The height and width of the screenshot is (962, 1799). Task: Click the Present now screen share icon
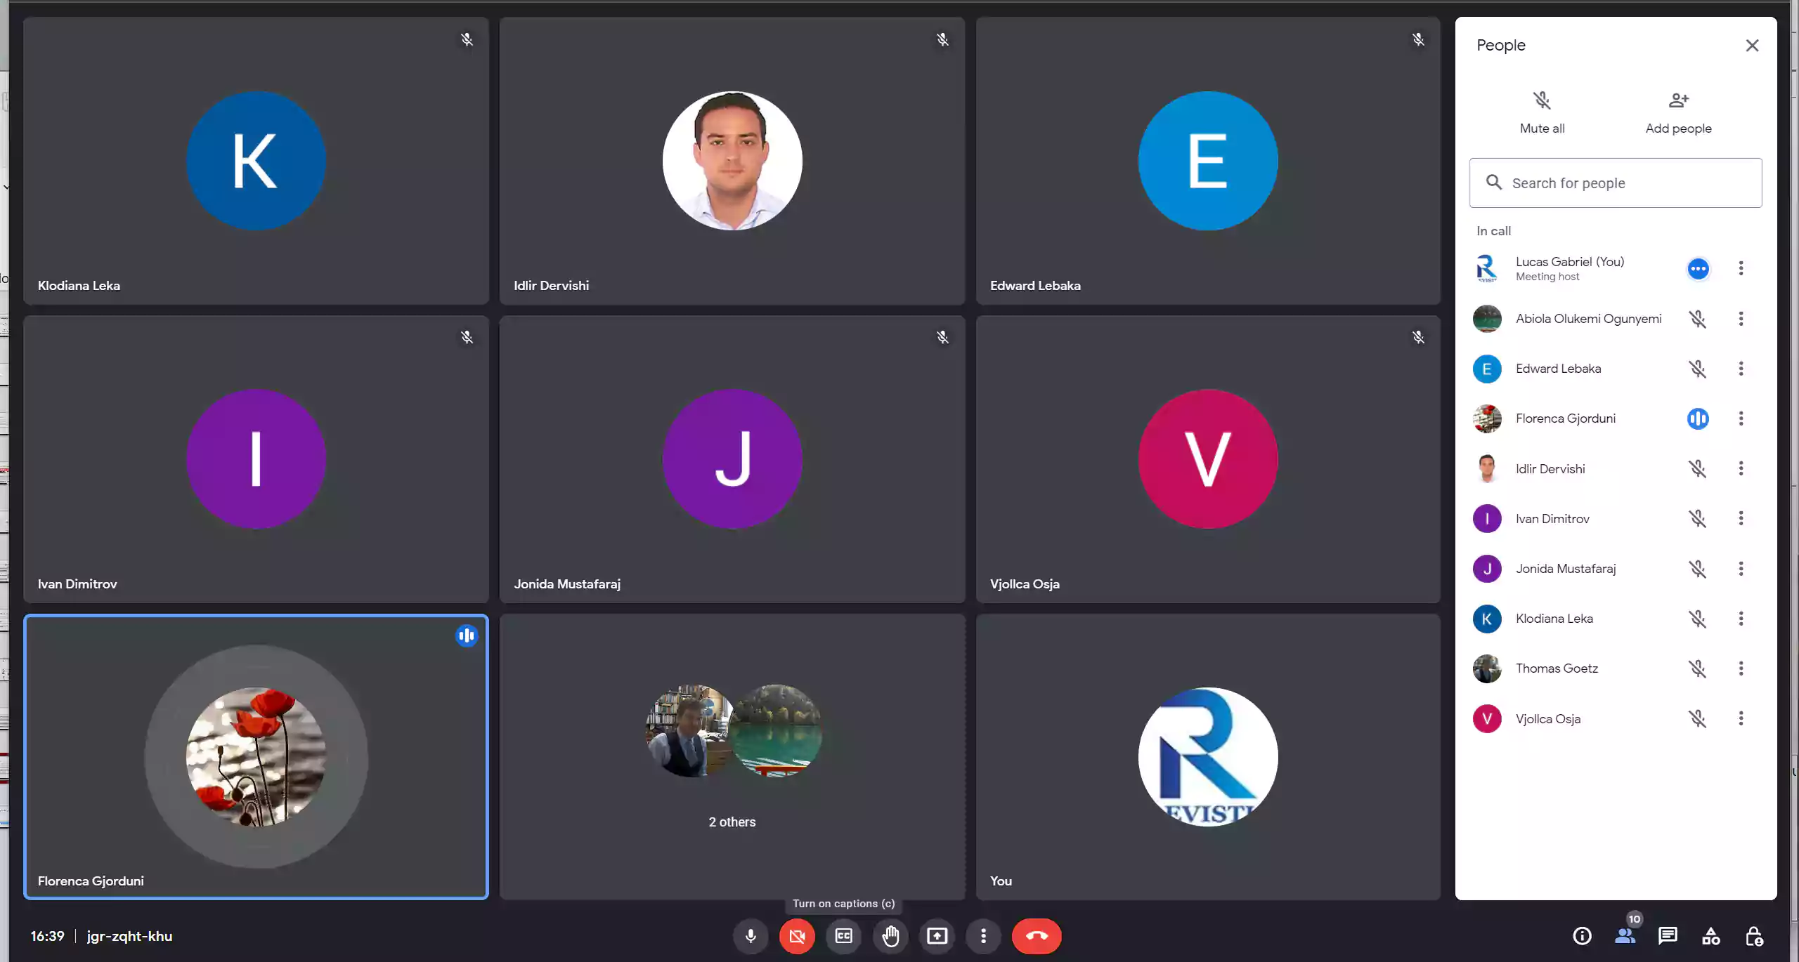937,936
